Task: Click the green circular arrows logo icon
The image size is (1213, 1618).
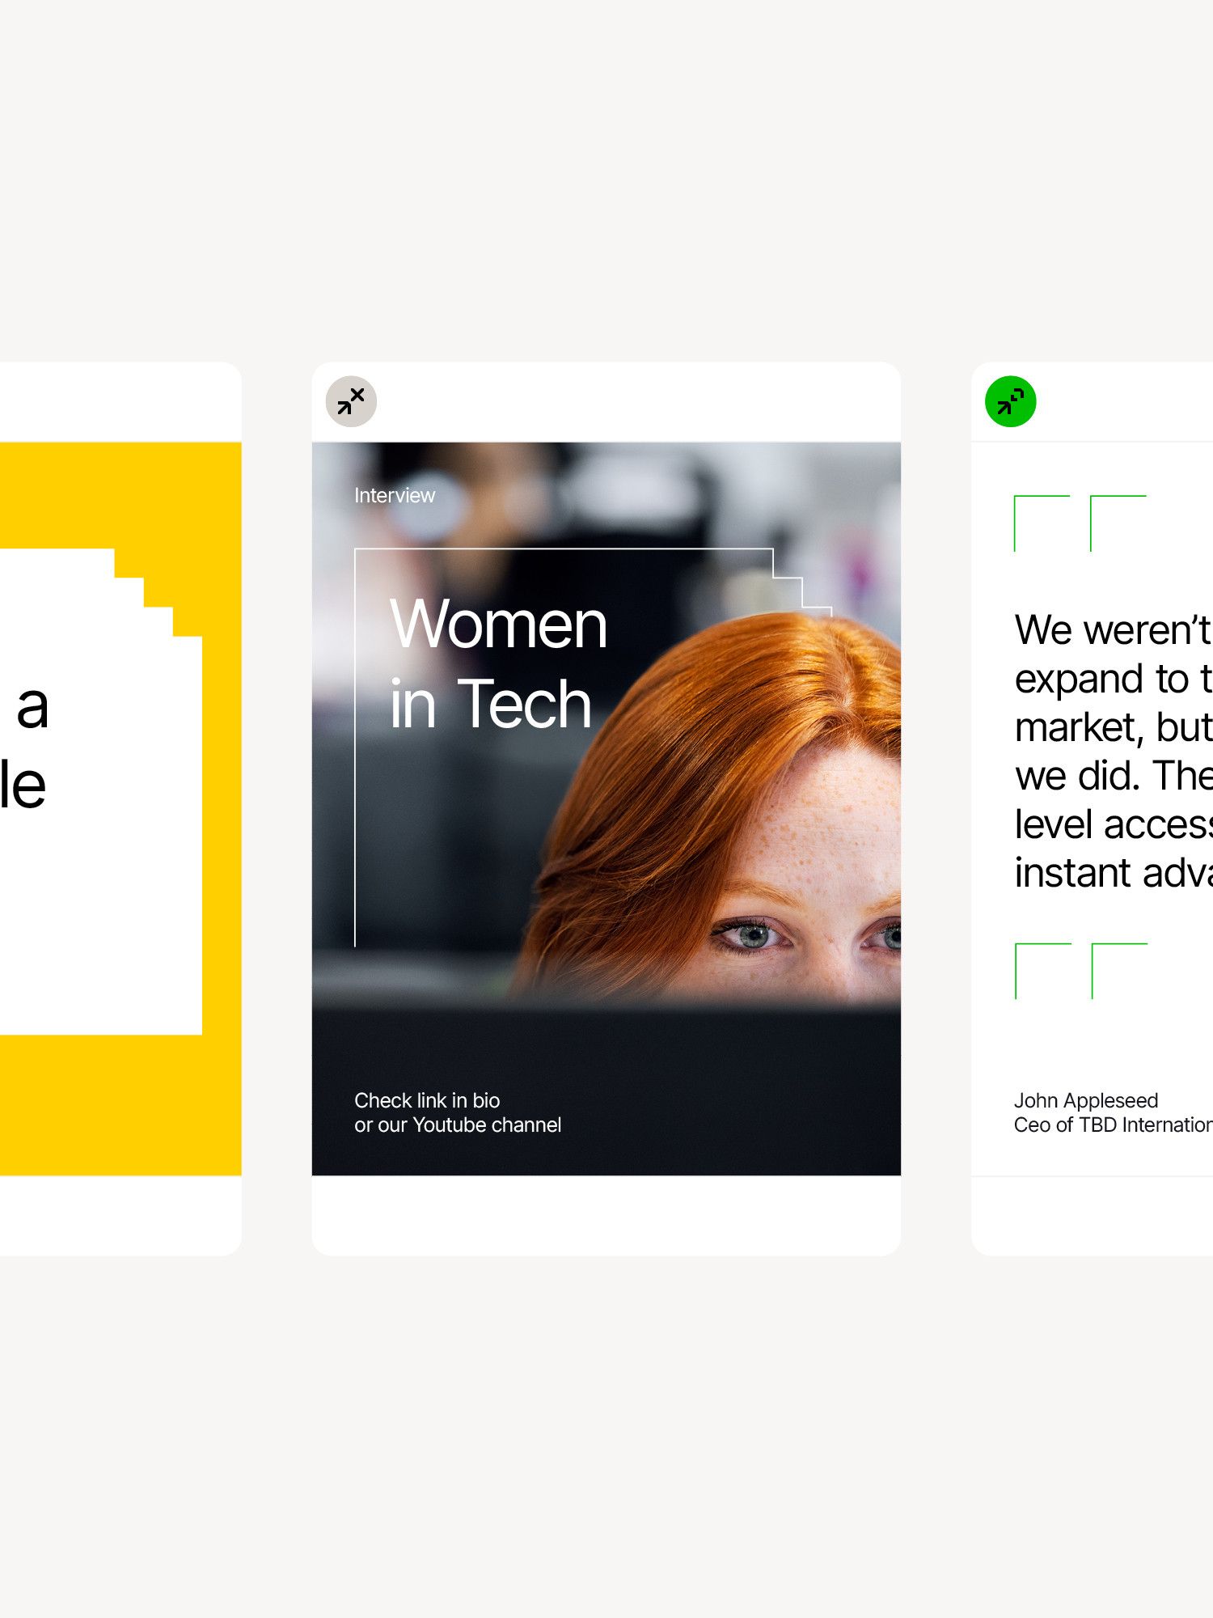Action: click(1010, 401)
